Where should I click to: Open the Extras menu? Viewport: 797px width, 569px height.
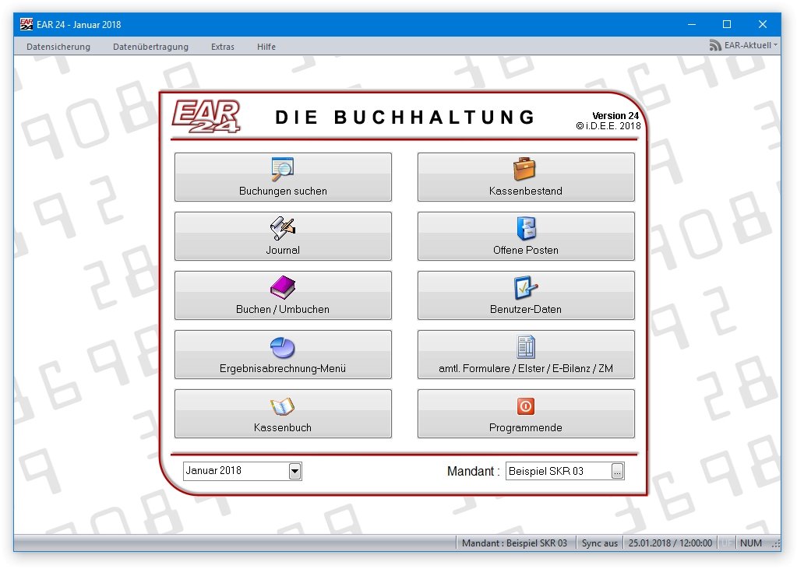[223, 47]
